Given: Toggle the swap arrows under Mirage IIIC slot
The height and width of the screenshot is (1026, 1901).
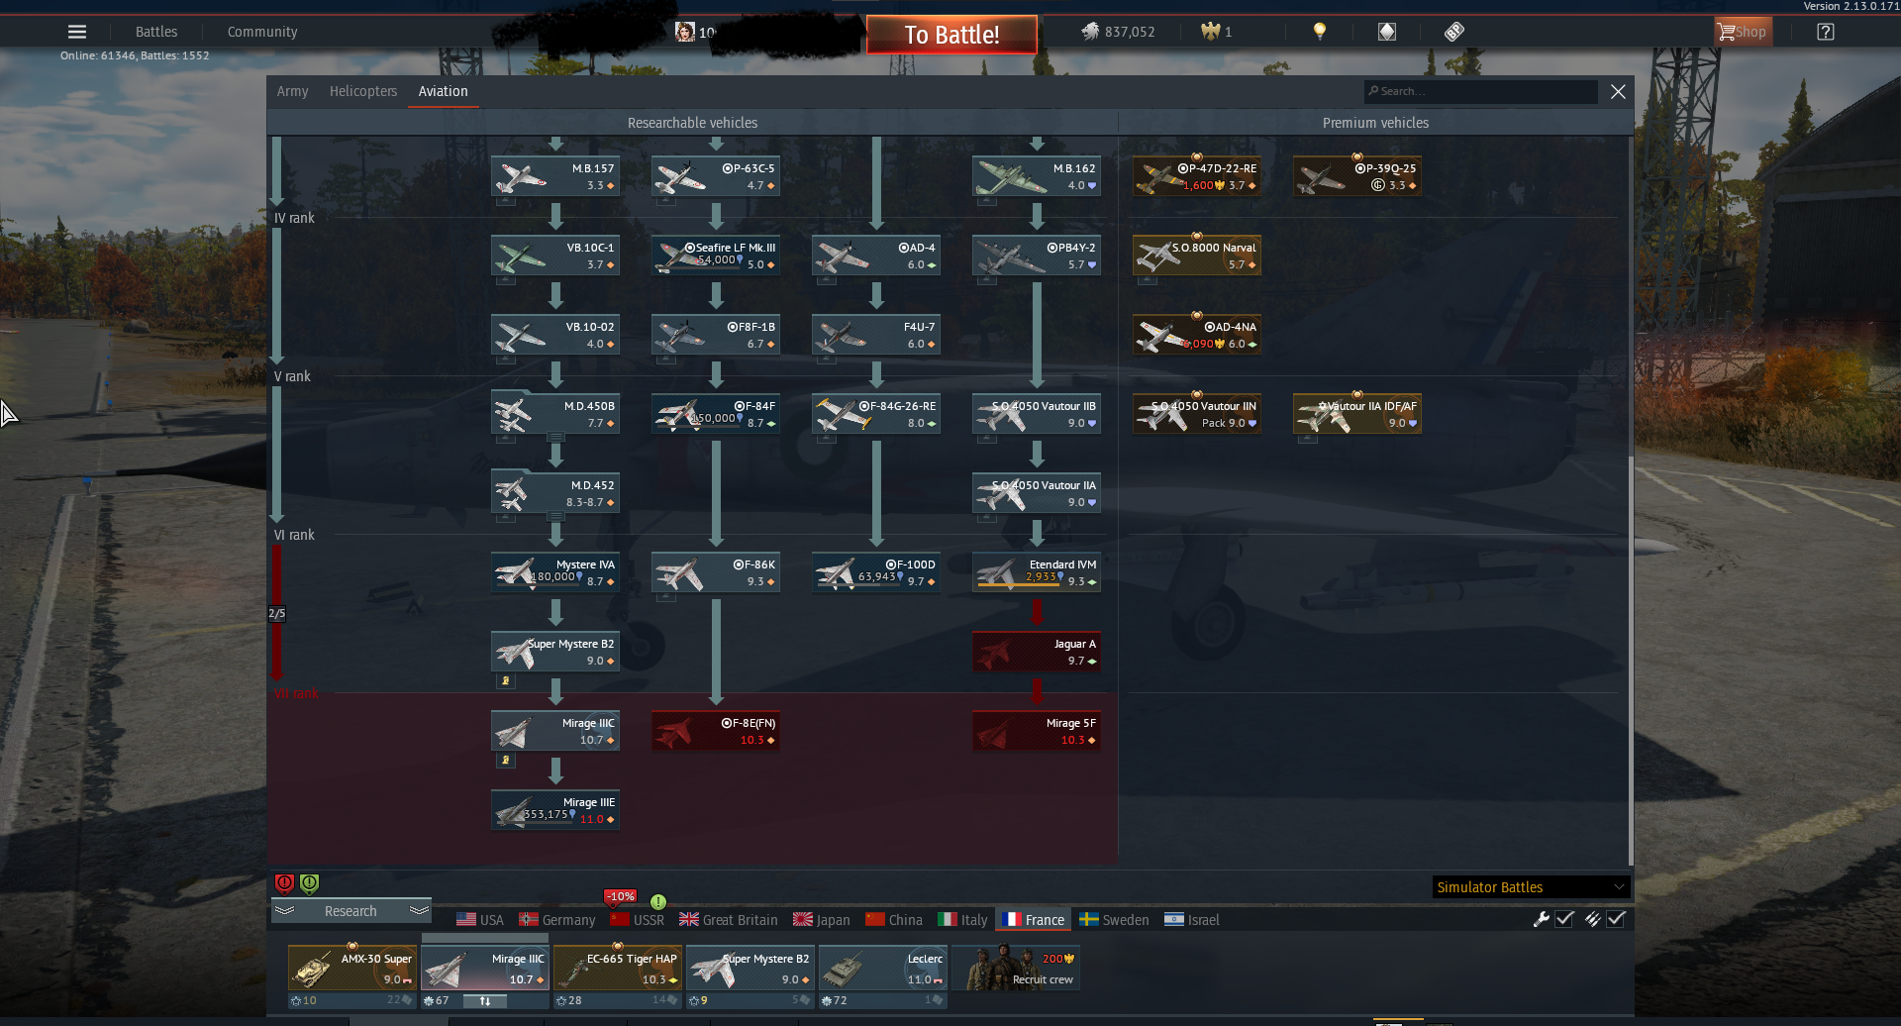Looking at the screenshot, I should point(485,1001).
